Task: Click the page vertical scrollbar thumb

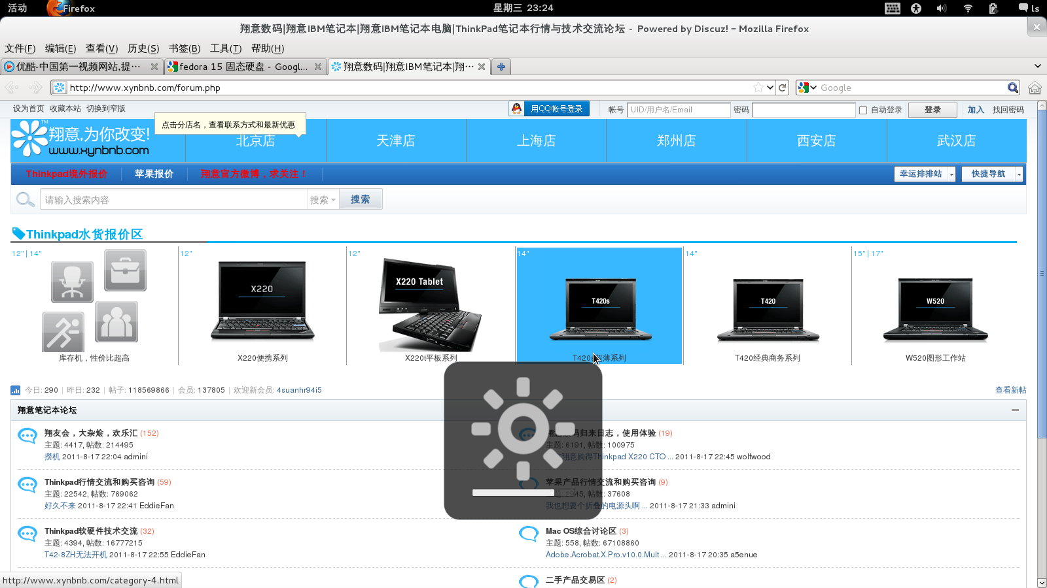Action: pos(1042,274)
